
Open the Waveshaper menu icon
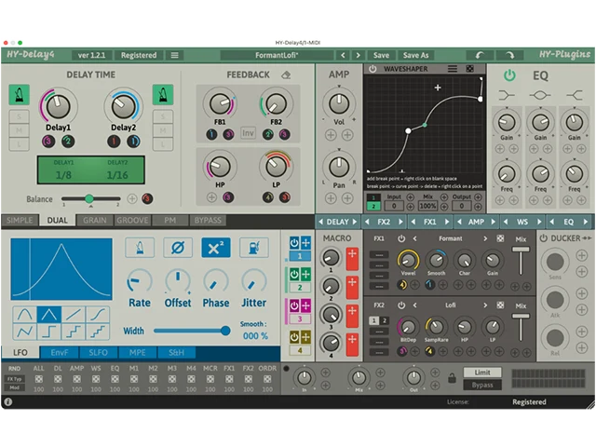click(453, 69)
